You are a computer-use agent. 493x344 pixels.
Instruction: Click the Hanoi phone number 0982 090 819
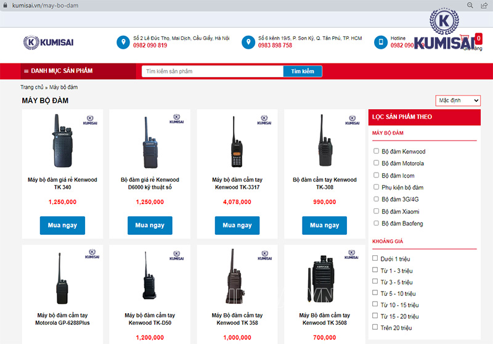click(x=150, y=45)
